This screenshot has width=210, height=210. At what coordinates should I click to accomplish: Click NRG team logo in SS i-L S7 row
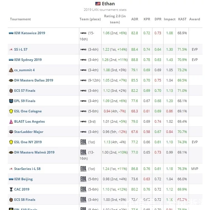(83, 50)
